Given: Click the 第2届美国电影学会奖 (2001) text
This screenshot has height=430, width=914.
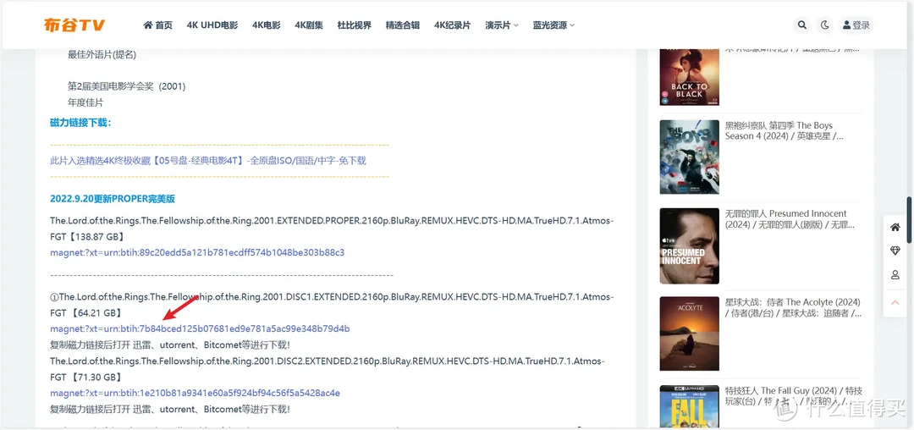Looking at the screenshot, I should click(x=126, y=86).
